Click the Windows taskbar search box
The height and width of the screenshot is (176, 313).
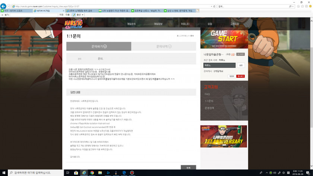pyautogui.click(x=35, y=173)
